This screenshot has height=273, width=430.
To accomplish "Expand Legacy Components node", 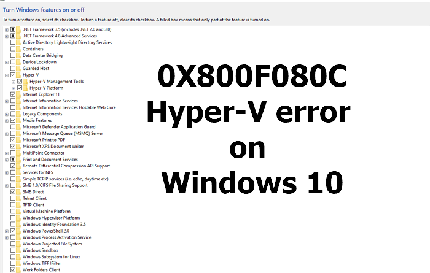I will (7, 114).
